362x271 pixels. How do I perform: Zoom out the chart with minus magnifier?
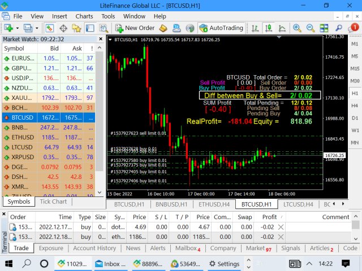click(x=311, y=28)
